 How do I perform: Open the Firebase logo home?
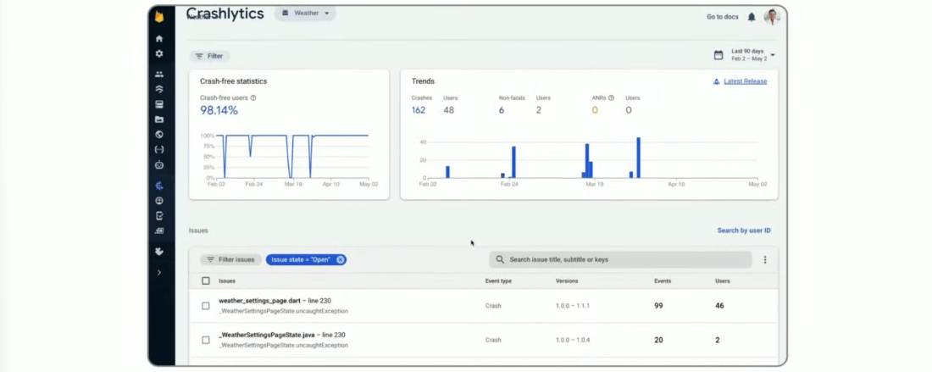pyautogui.click(x=158, y=17)
